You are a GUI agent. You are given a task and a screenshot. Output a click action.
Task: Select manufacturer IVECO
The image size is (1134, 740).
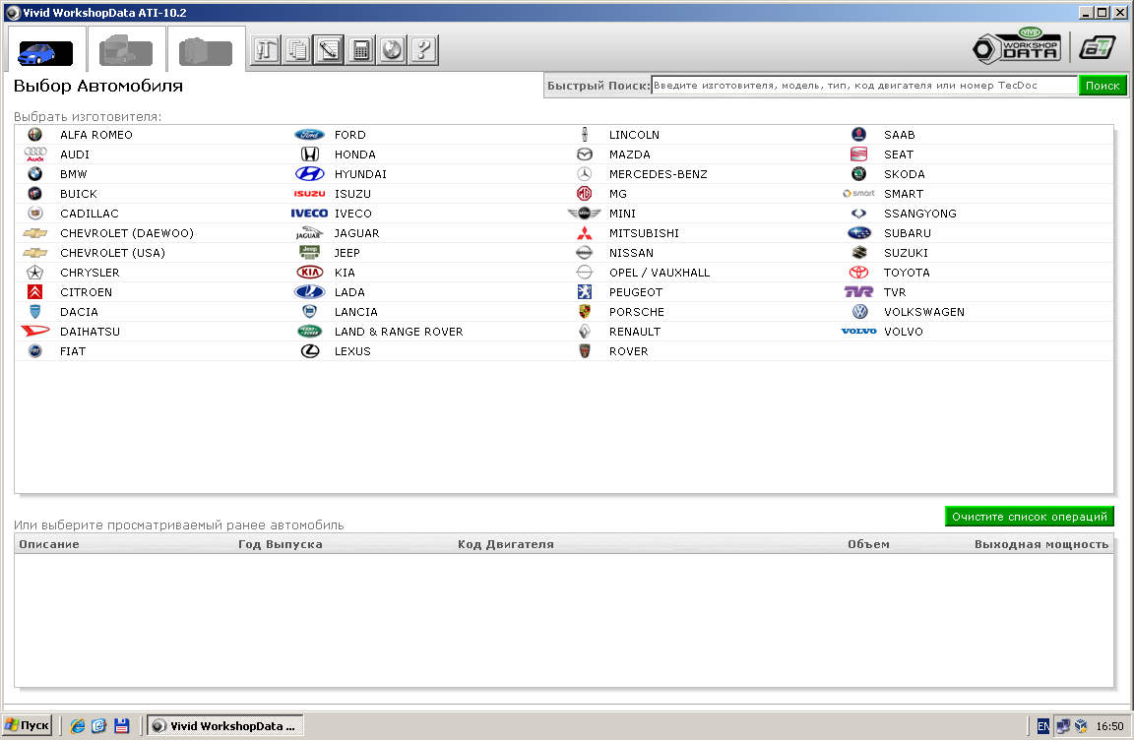click(x=353, y=214)
